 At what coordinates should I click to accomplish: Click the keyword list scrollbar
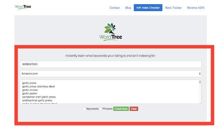200,82
